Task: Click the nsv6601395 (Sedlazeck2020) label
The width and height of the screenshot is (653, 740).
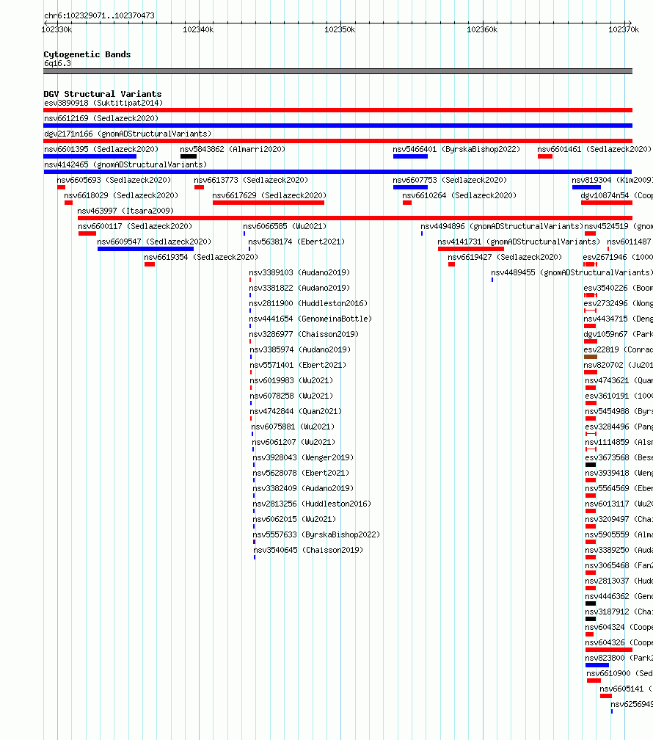Action: tap(101, 149)
